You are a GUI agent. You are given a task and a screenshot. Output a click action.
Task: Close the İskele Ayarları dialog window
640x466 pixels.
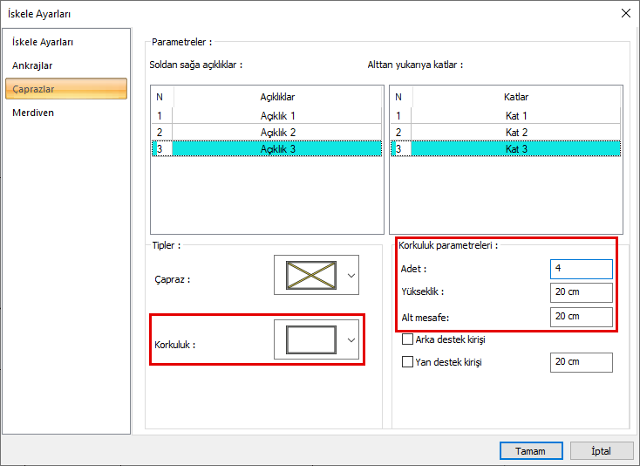click(624, 13)
